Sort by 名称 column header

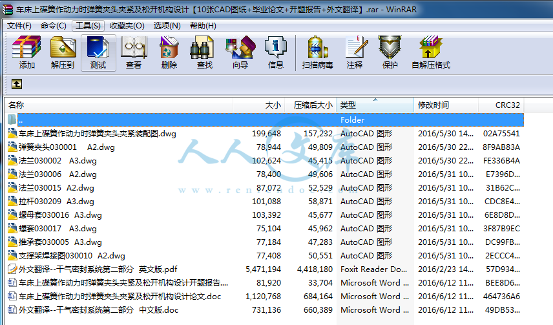click(119, 105)
